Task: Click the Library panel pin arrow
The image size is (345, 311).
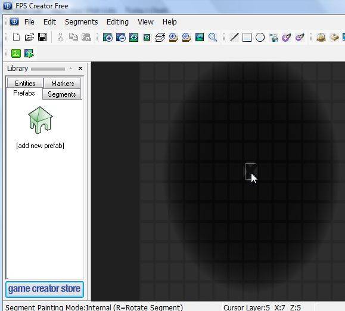Action: click(x=71, y=69)
